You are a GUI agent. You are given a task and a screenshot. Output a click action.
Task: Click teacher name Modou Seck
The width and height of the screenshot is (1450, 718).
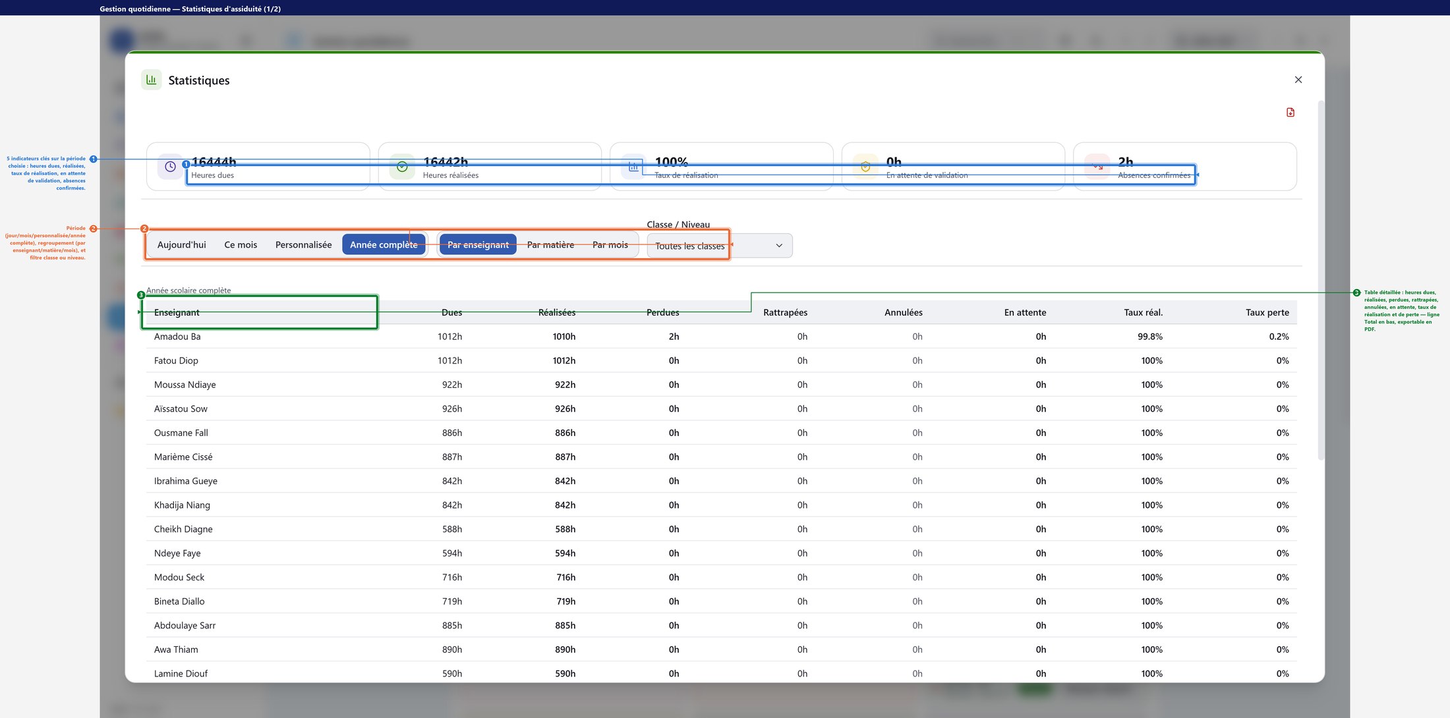(x=179, y=577)
